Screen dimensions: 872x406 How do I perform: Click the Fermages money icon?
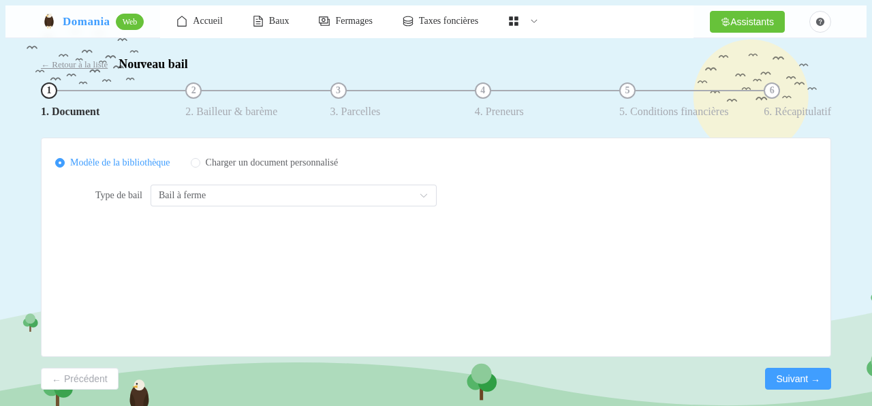[324, 21]
